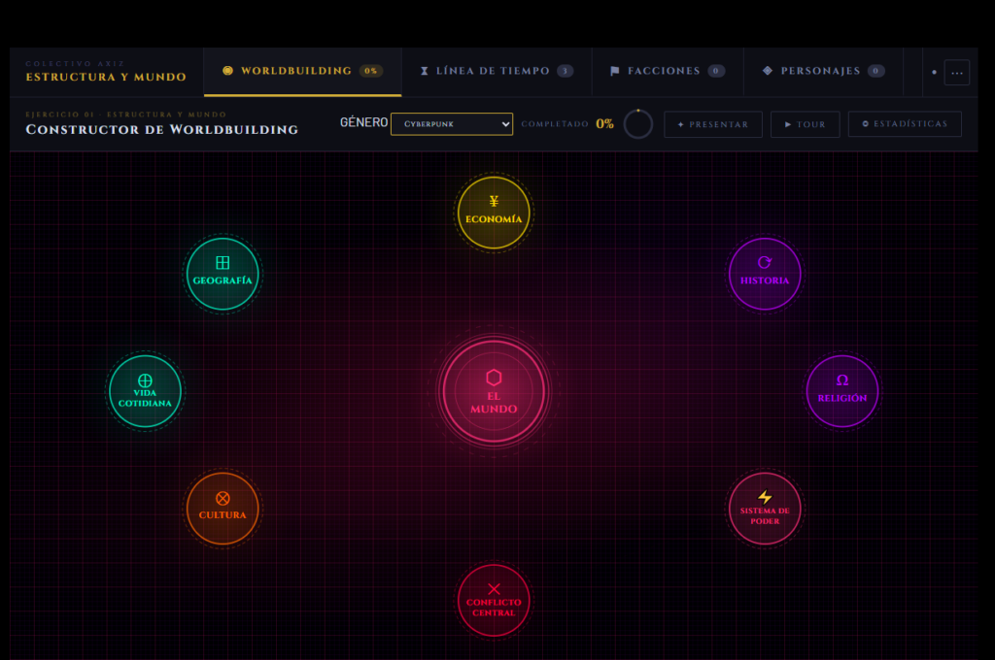This screenshot has width=995, height=660.
Task: Start the Tour
Action: pos(805,124)
